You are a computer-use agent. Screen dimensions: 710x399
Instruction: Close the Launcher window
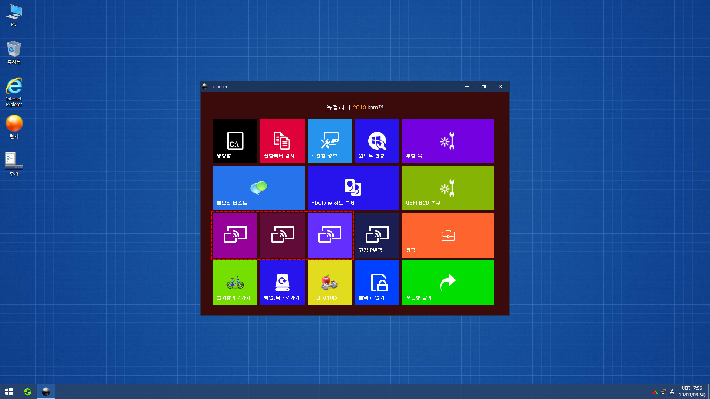pos(501,86)
